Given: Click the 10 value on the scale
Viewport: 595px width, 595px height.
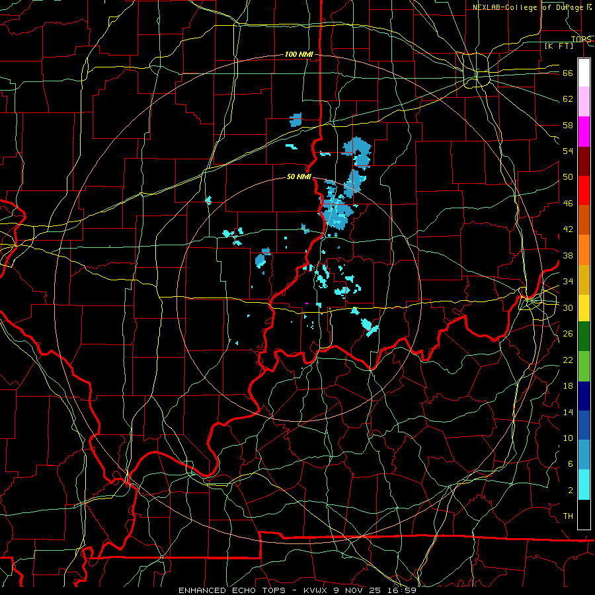Looking at the screenshot, I should pyautogui.click(x=568, y=438).
